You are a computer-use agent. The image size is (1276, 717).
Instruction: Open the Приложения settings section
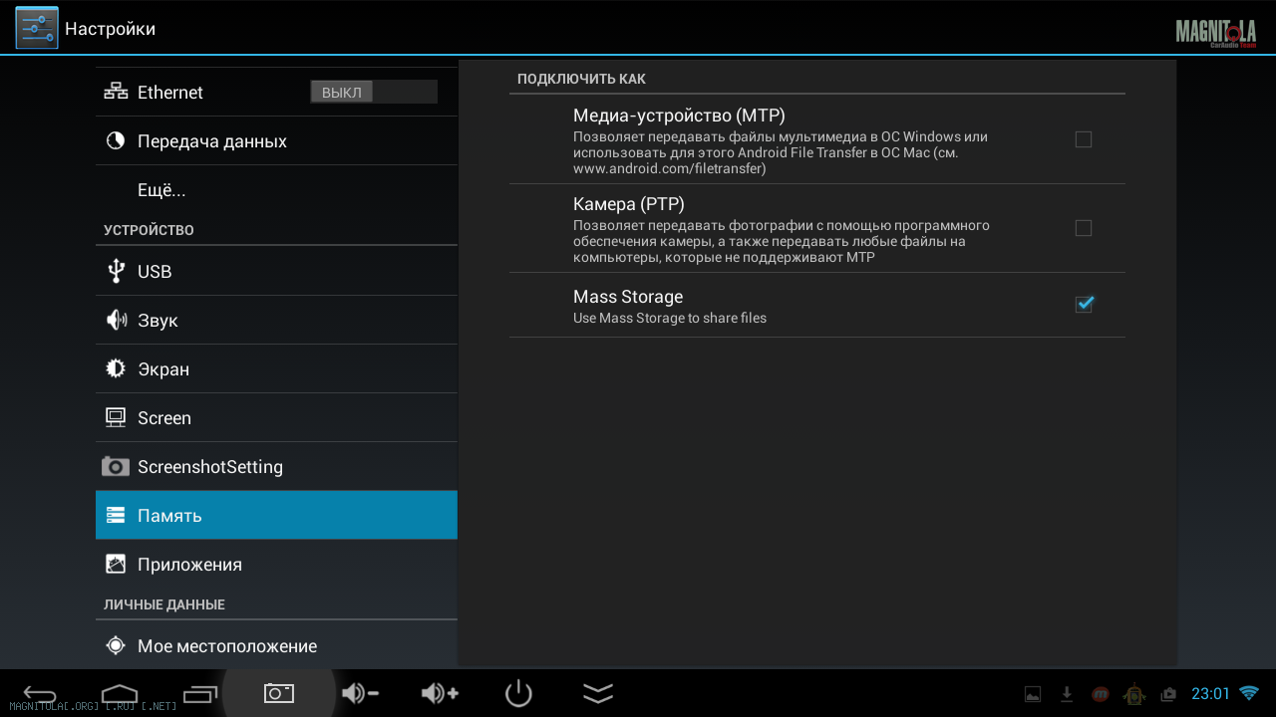click(189, 565)
